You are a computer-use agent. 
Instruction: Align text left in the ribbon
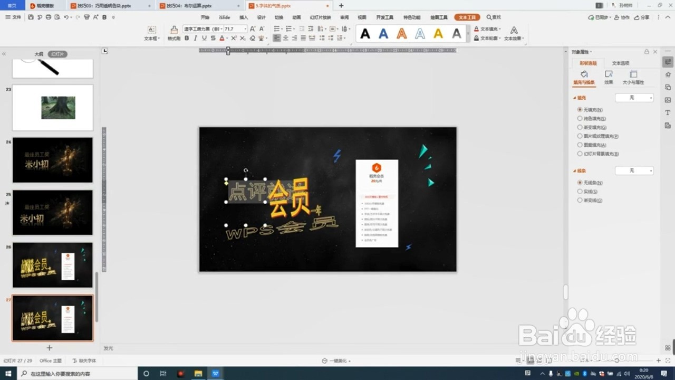[277, 38]
